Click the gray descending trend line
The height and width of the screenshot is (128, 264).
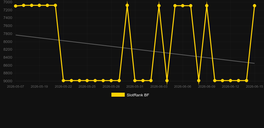(x=135, y=49)
